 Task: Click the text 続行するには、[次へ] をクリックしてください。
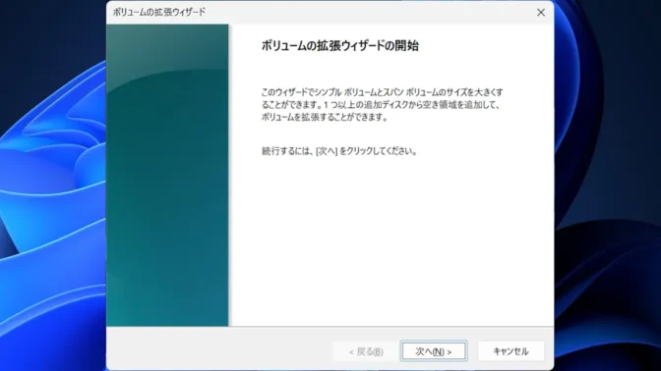339,151
